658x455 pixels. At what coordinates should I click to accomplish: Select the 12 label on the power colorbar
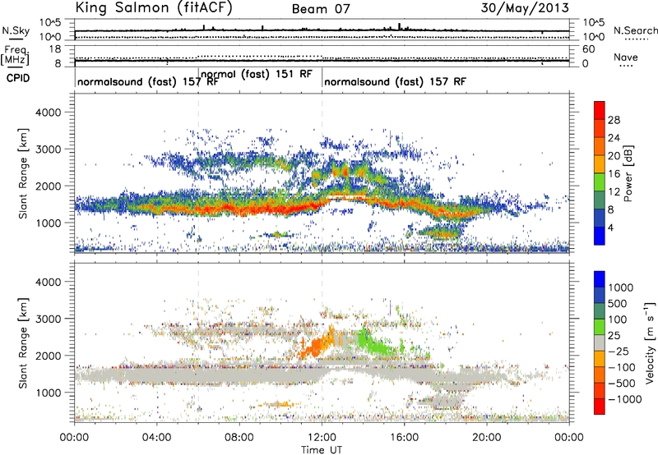[614, 192]
